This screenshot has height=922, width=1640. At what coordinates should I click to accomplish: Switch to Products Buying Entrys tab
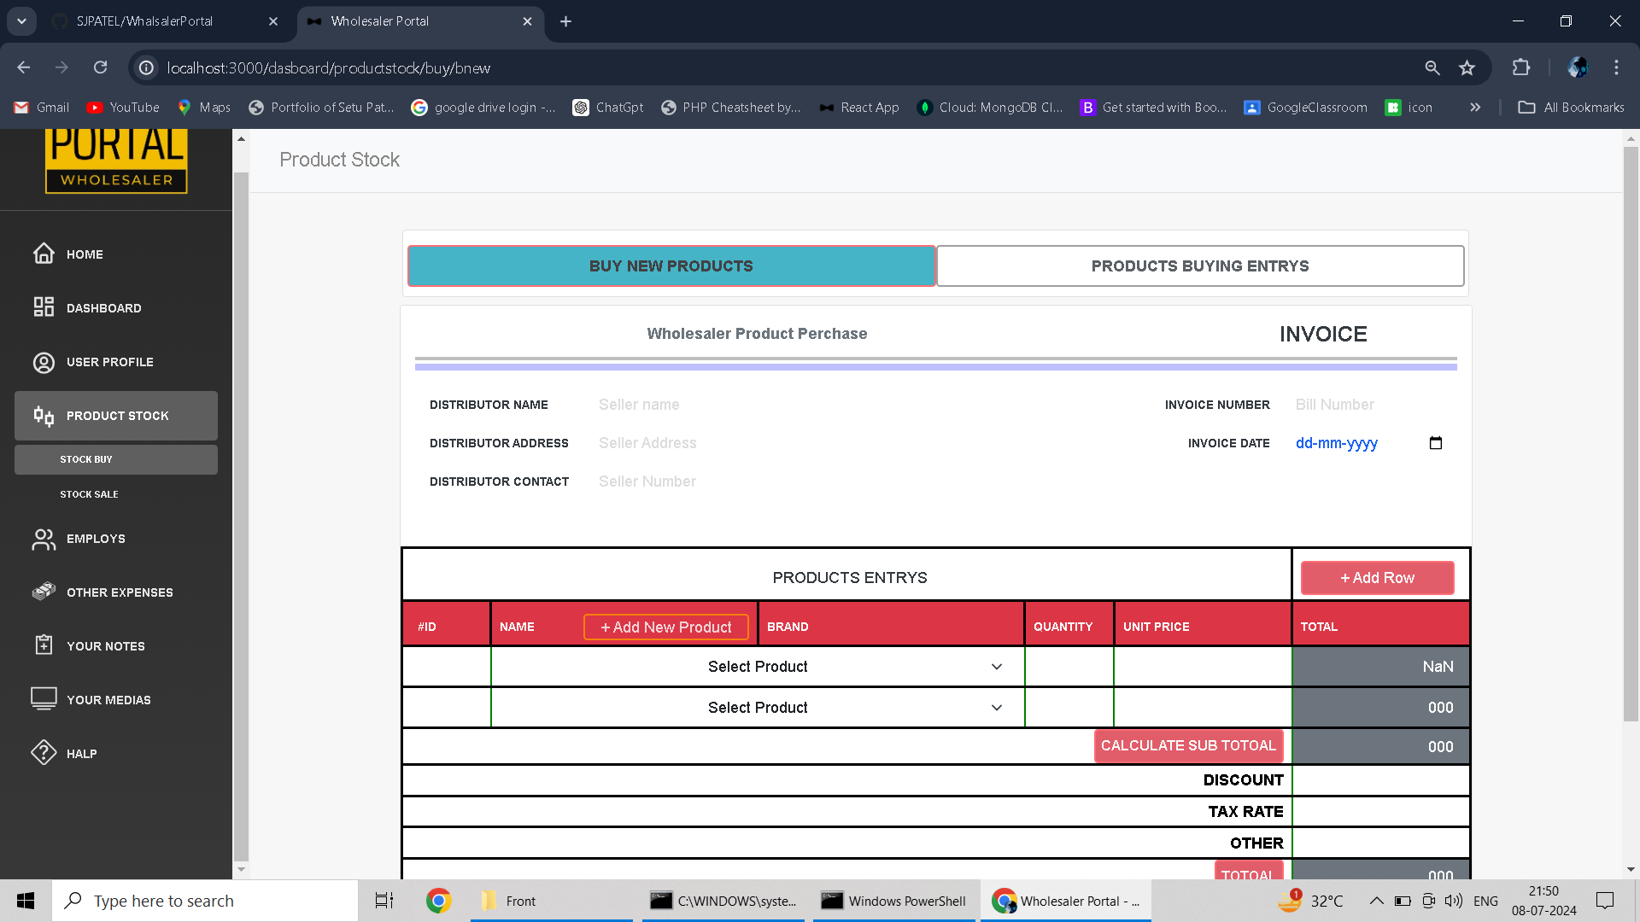coord(1199,266)
